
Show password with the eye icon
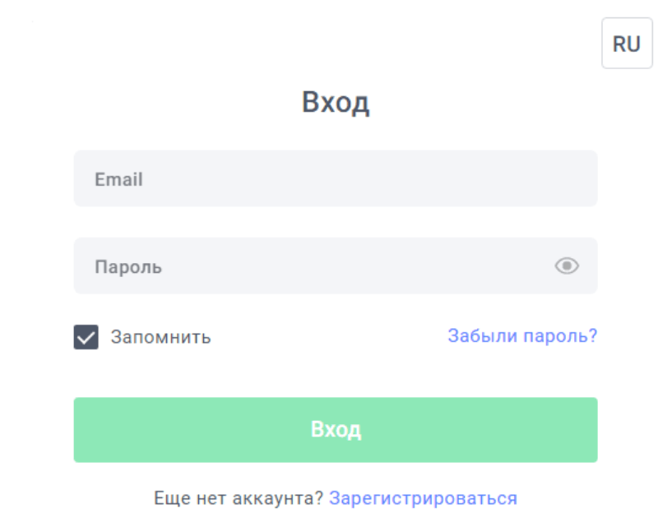coord(567,266)
